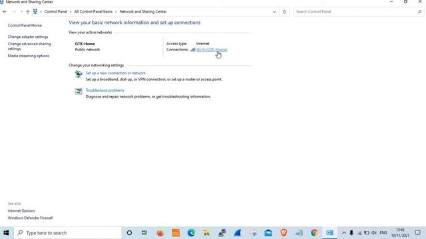Expand breadcrumb chevron after All Control Panel Items
The width and height of the screenshot is (426, 239).
(116, 12)
